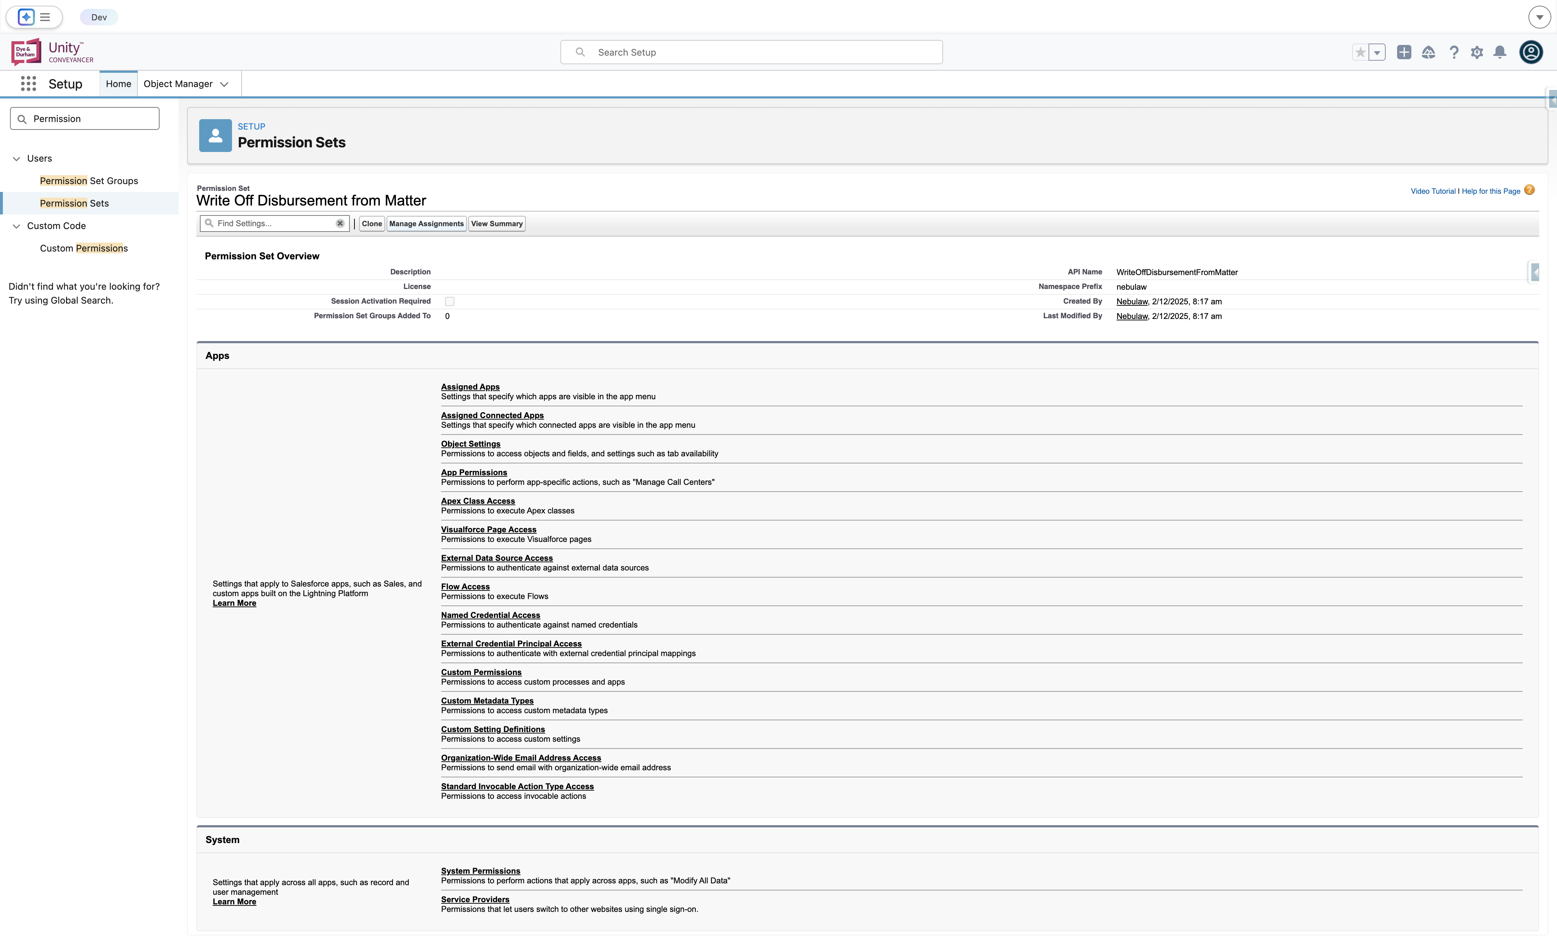
Task: Select the Dev environment pill
Action: (99, 17)
